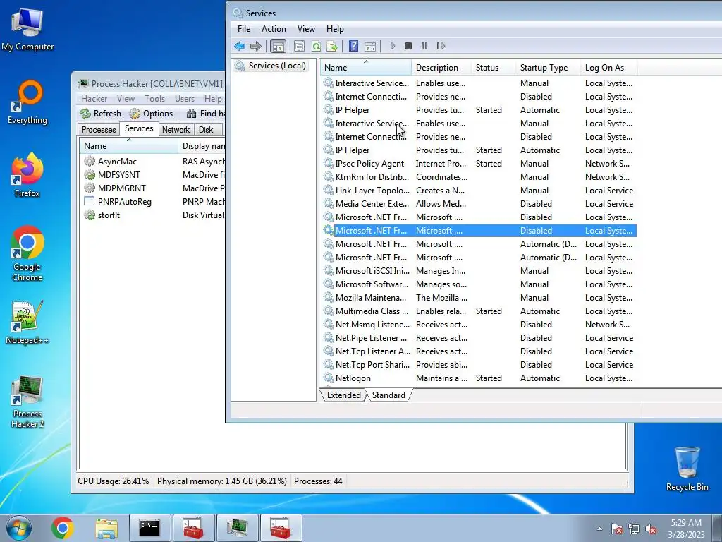Open the Hacker menu in Process Hacker
Screen dimensions: 722x542
coord(94,99)
